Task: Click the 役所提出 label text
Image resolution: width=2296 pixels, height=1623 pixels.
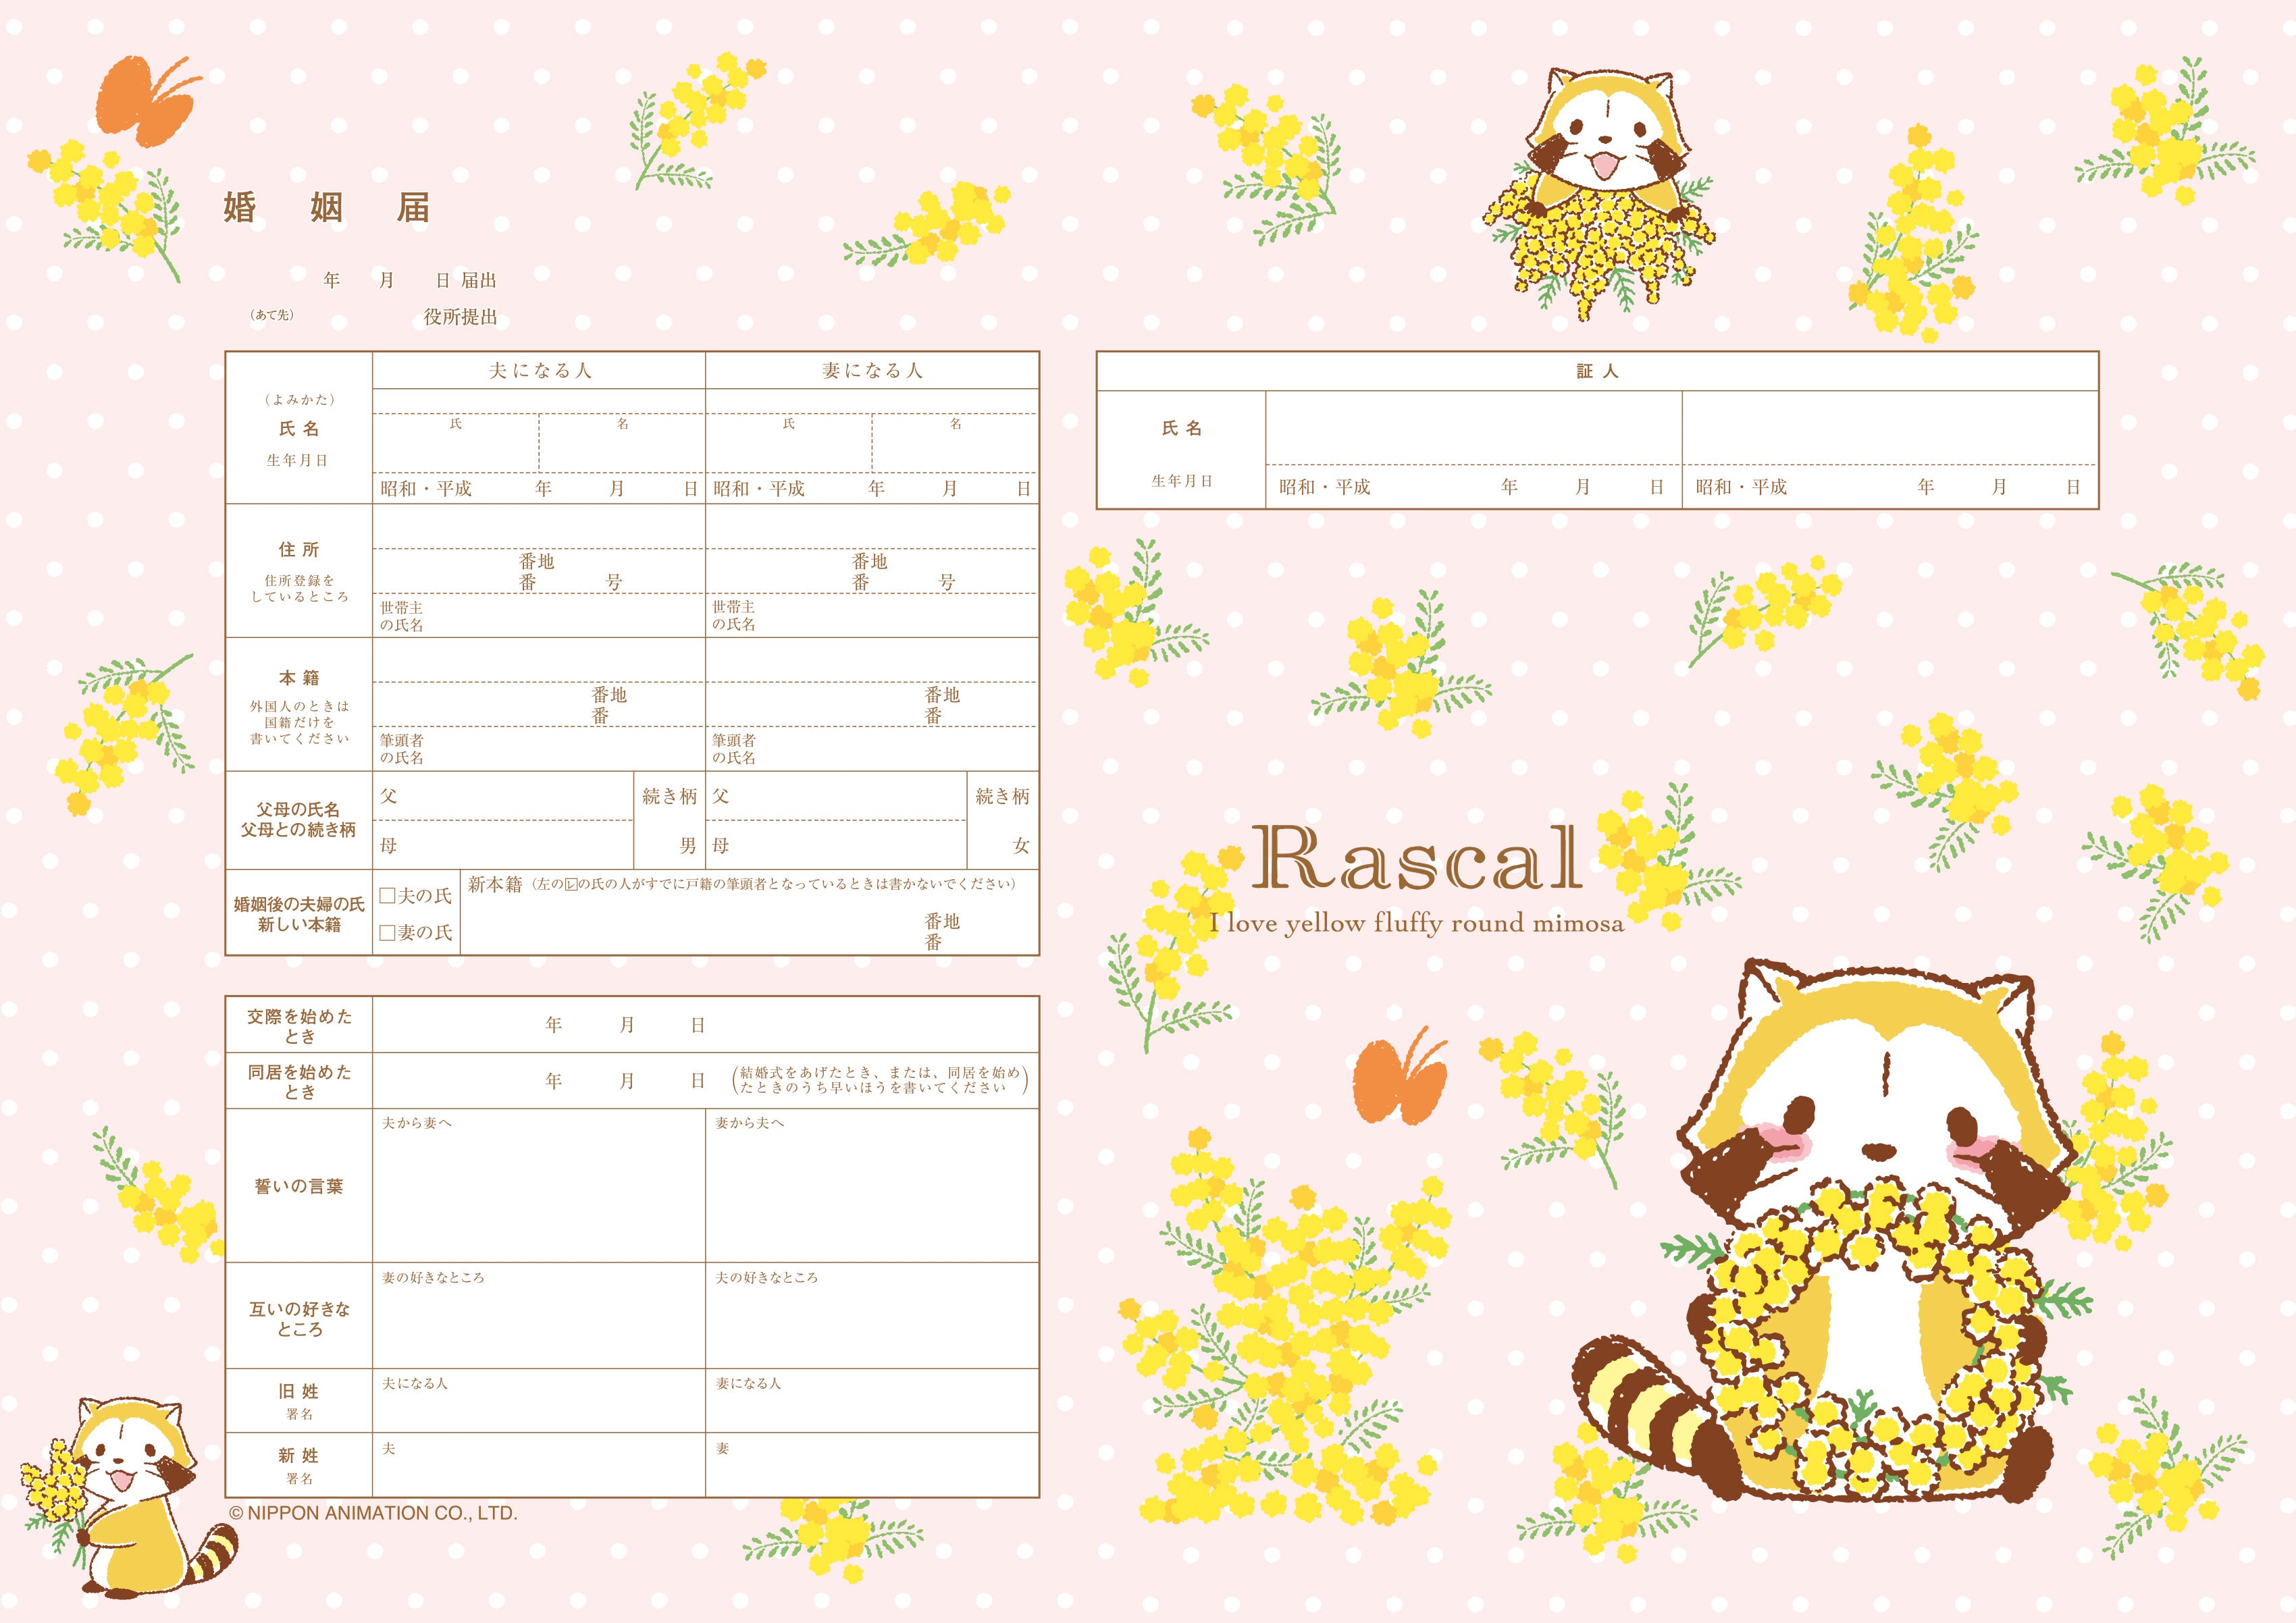Action: pos(460,317)
